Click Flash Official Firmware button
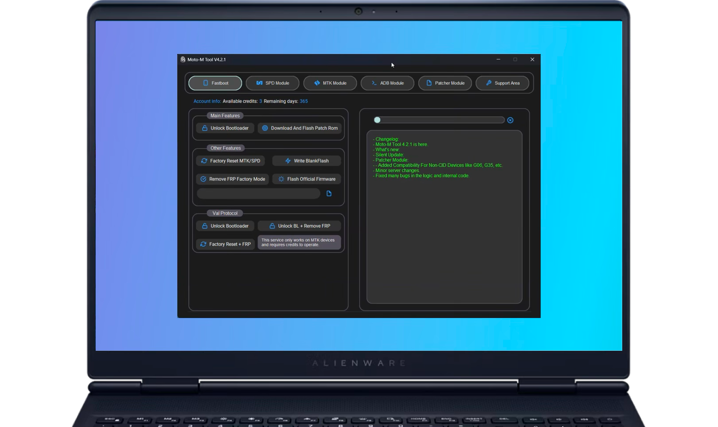 (306, 179)
